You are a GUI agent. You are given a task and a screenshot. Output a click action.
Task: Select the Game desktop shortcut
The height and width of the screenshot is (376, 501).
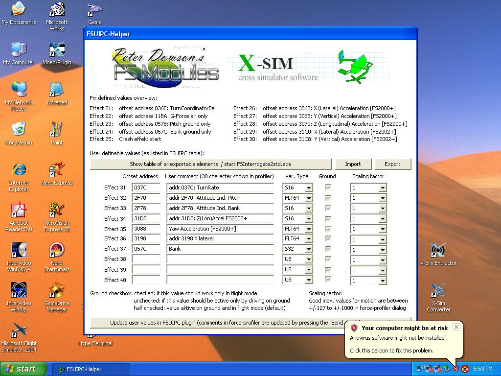pyautogui.click(x=95, y=13)
